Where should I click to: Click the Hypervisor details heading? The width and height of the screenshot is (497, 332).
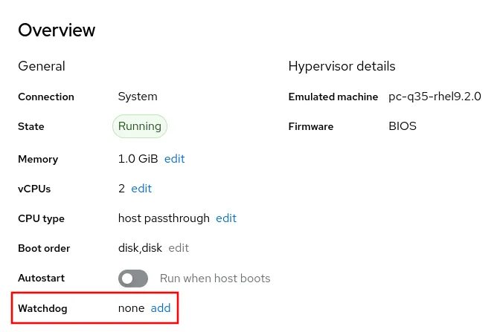[x=342, y=66]
